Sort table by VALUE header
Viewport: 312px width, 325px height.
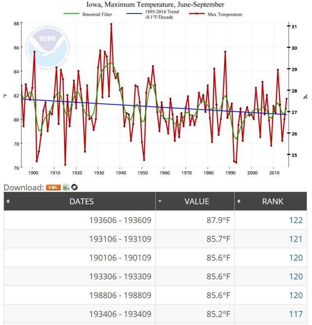click(x=197, y=201)
